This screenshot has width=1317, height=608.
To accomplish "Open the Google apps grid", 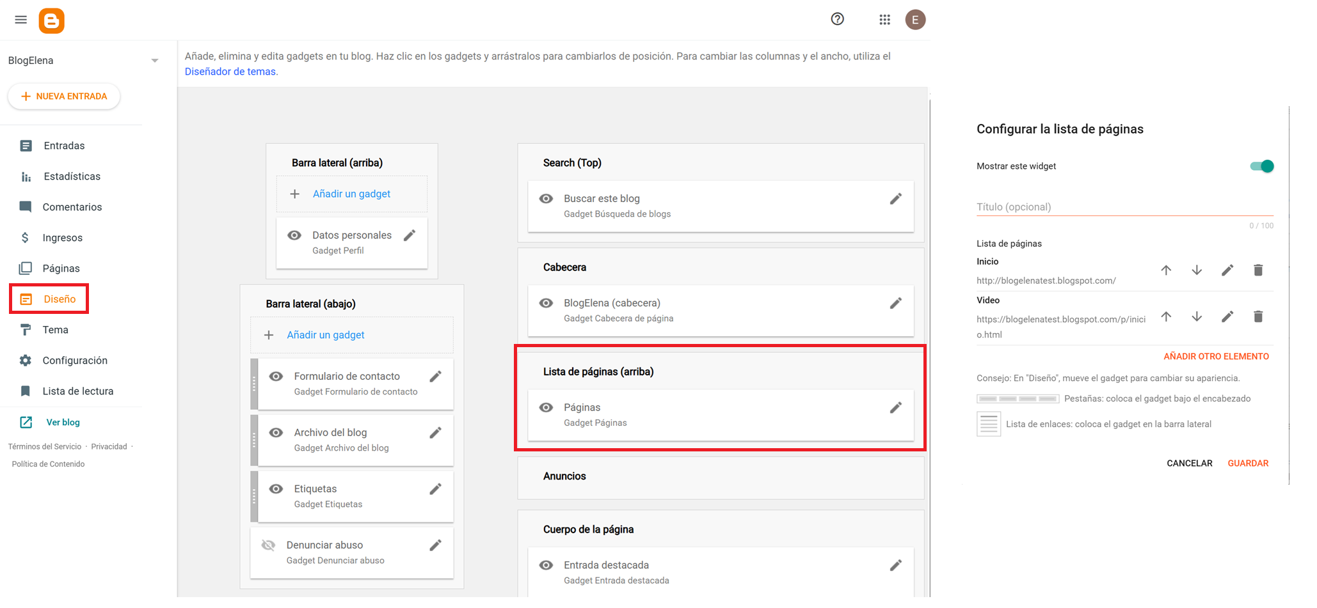I will pyautogui.click(x=884, y=20).
